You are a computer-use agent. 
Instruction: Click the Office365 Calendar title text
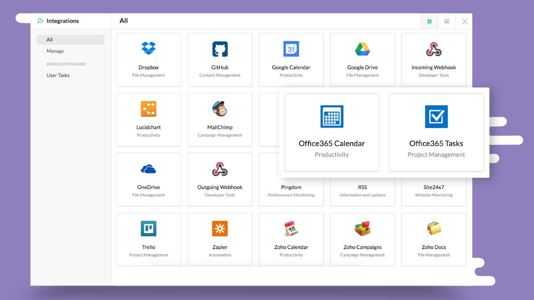332,143
